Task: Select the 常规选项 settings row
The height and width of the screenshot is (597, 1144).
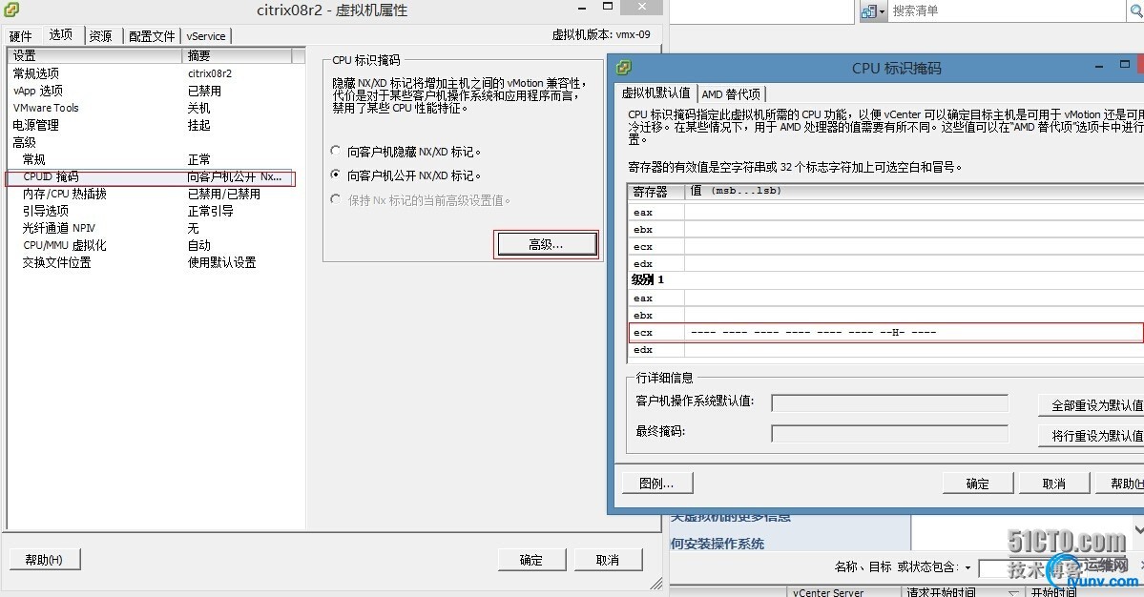Action: point(155,73)
